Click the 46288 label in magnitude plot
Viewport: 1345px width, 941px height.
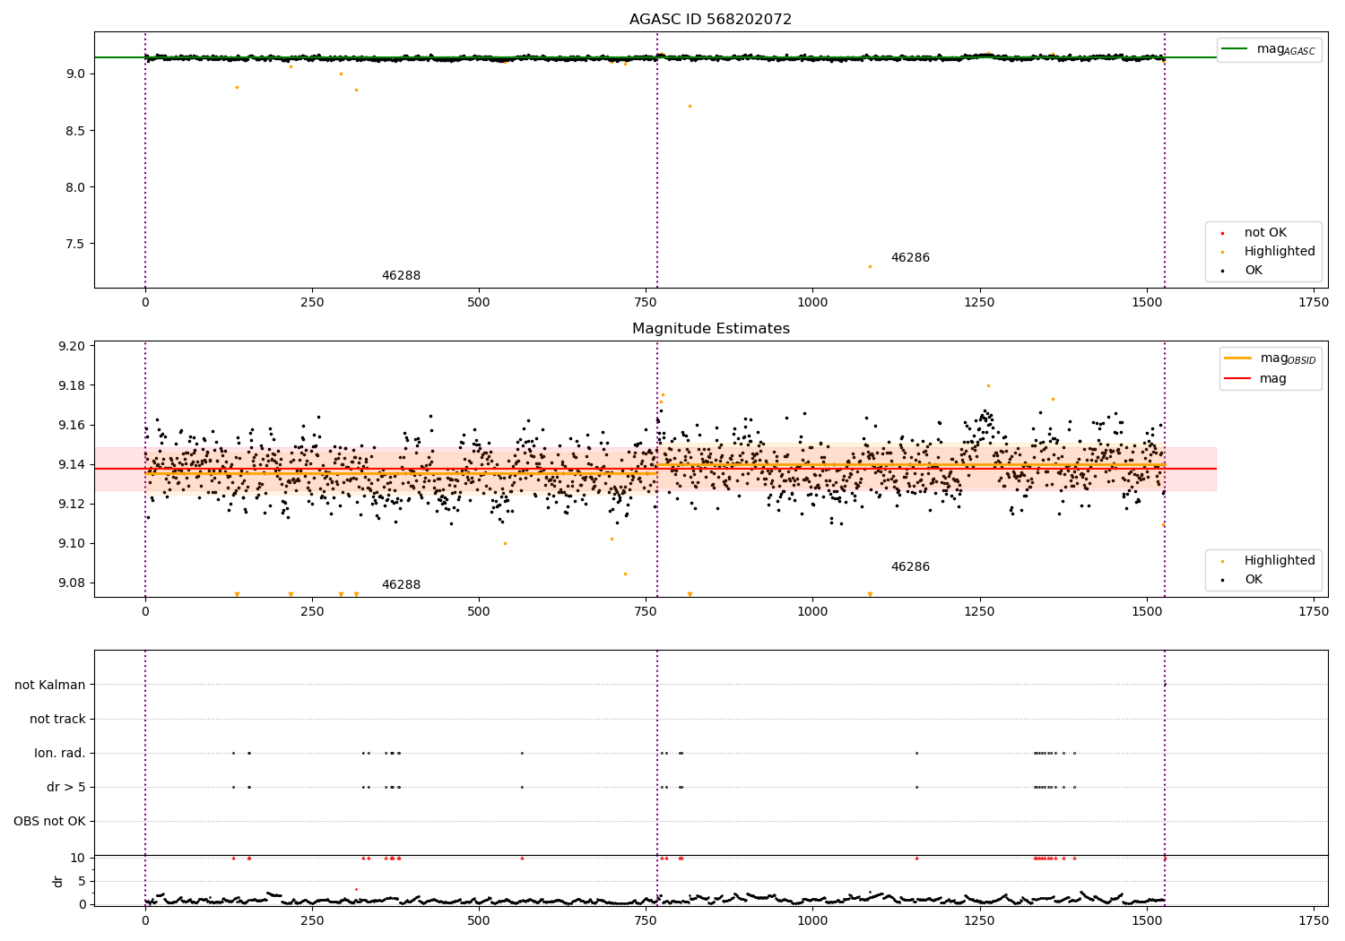pyautogui.click(x=401, y=584)
